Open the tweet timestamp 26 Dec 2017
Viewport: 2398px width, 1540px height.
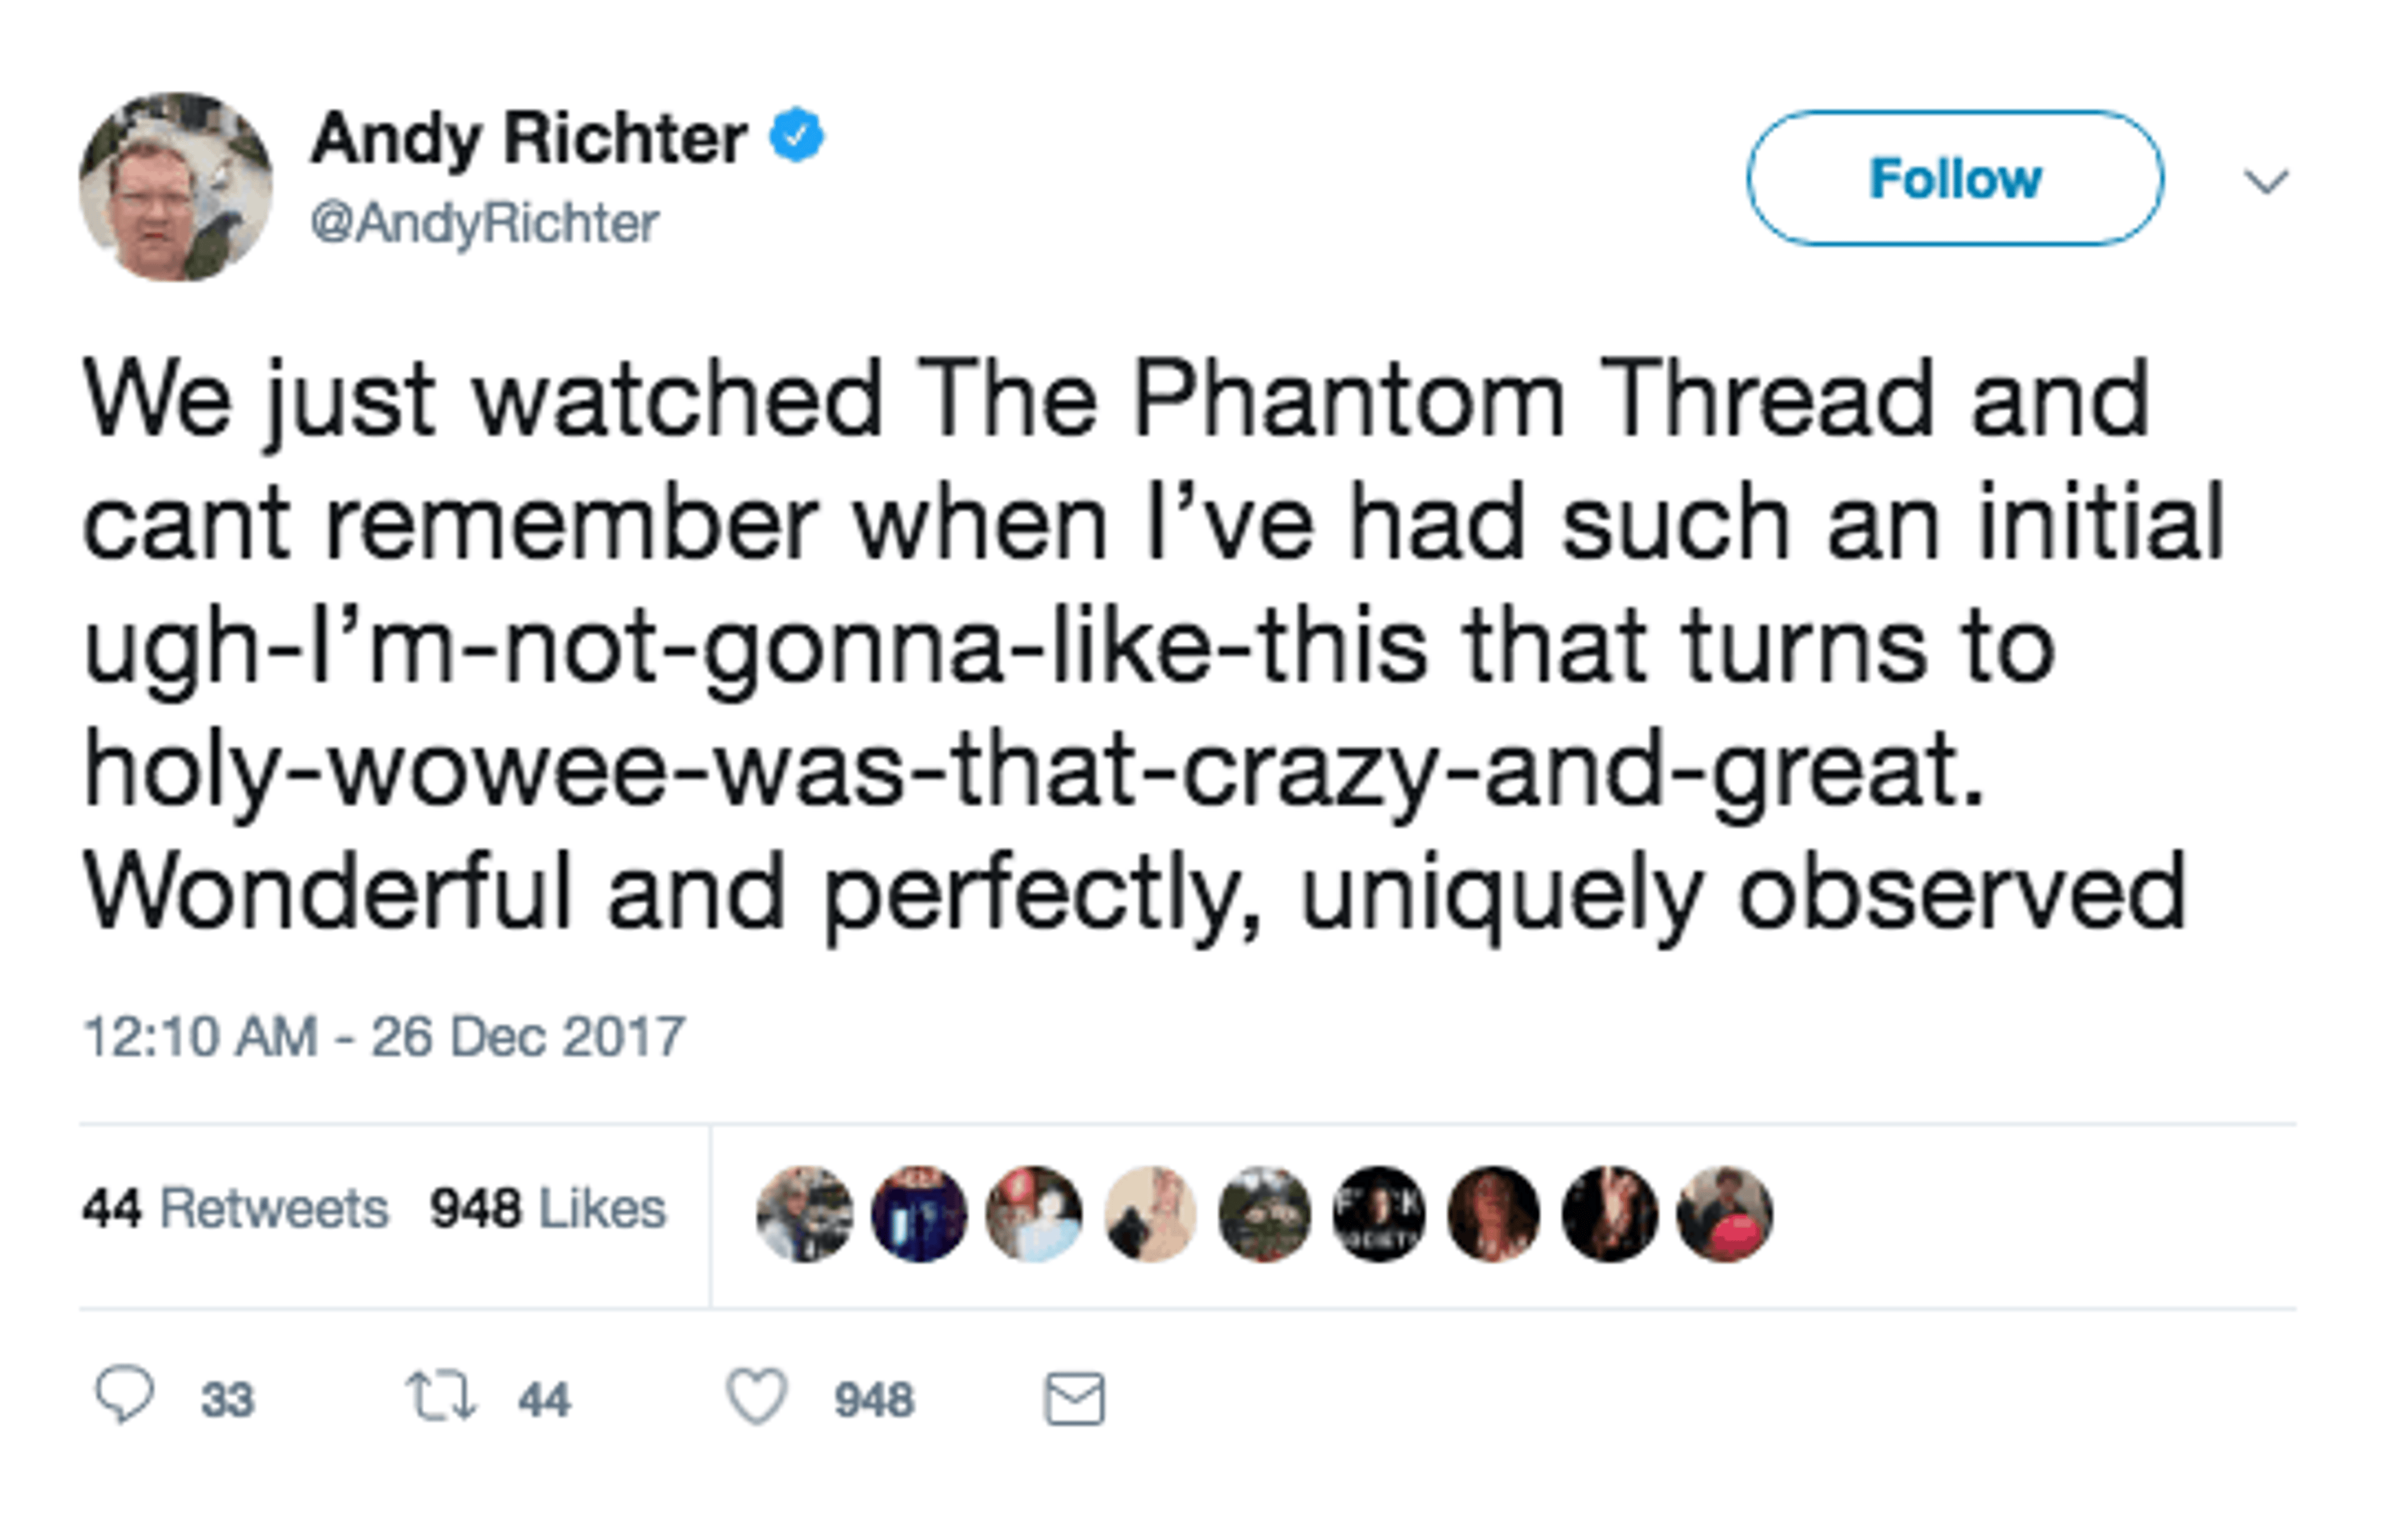384,1036
